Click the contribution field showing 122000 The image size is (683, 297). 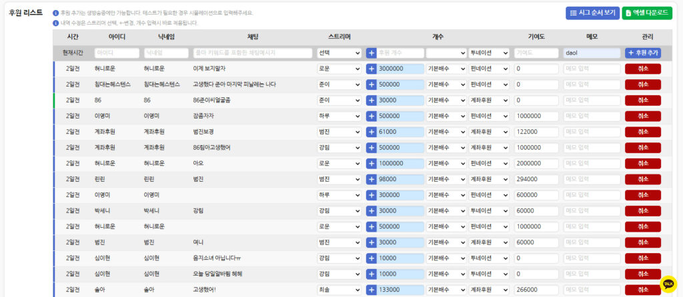click(536, 132)
